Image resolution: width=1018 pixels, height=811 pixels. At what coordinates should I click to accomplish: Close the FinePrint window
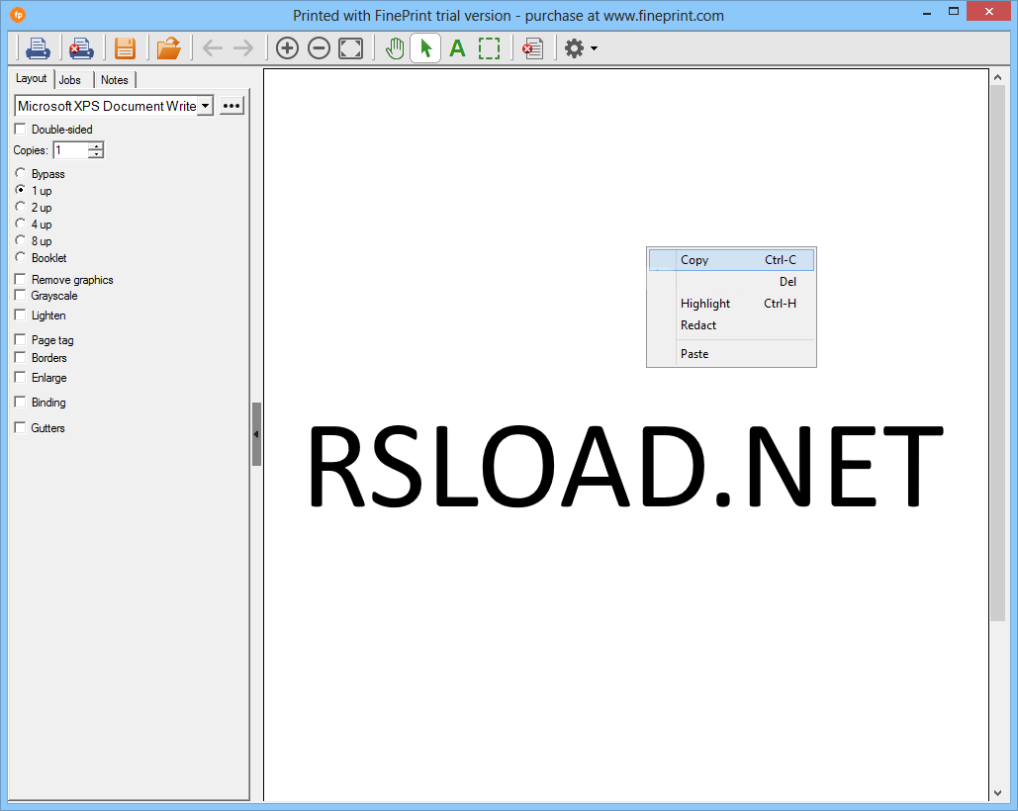click(x=988, y=11)
